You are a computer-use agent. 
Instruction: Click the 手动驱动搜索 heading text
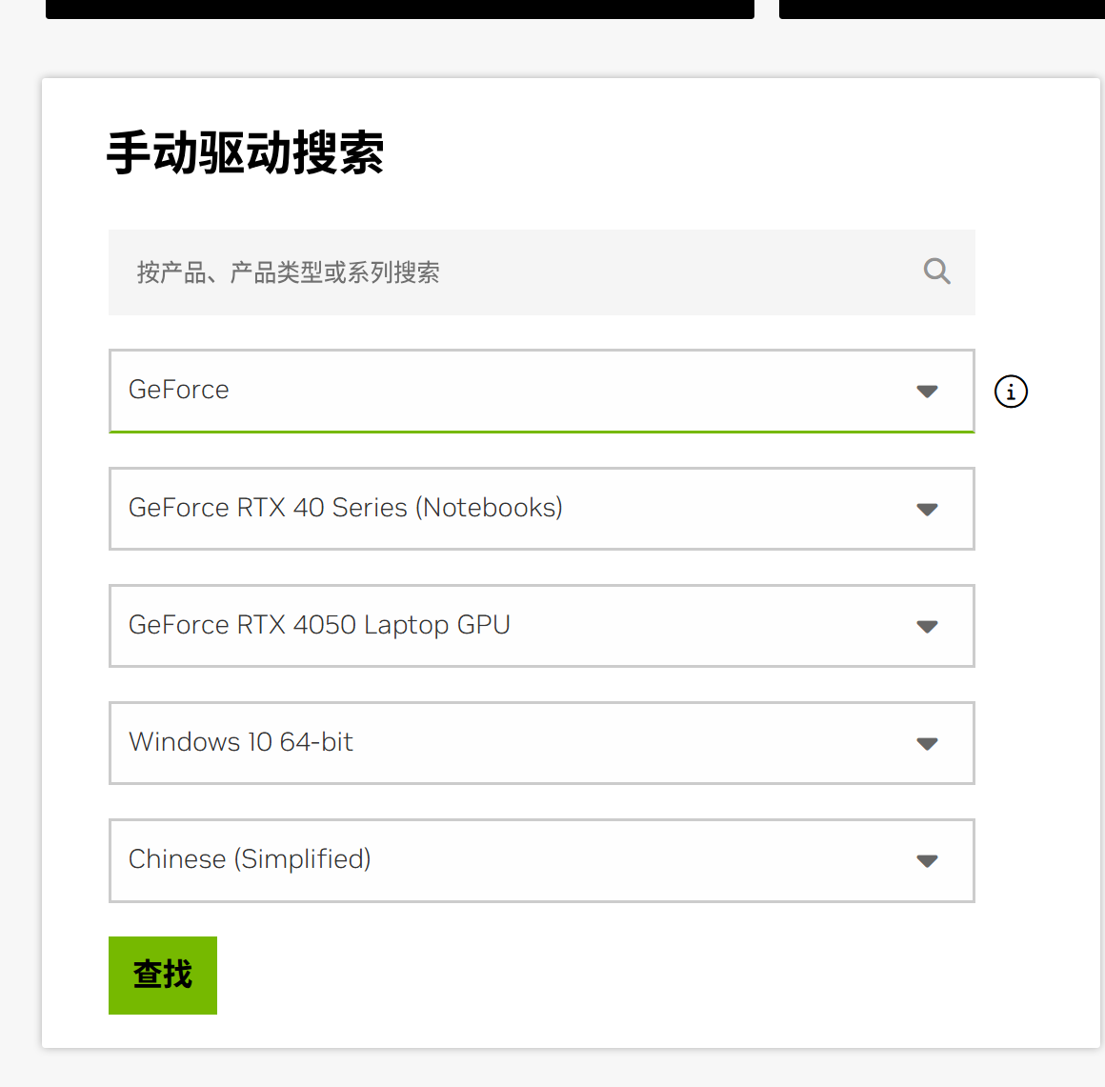pos(245,153)
